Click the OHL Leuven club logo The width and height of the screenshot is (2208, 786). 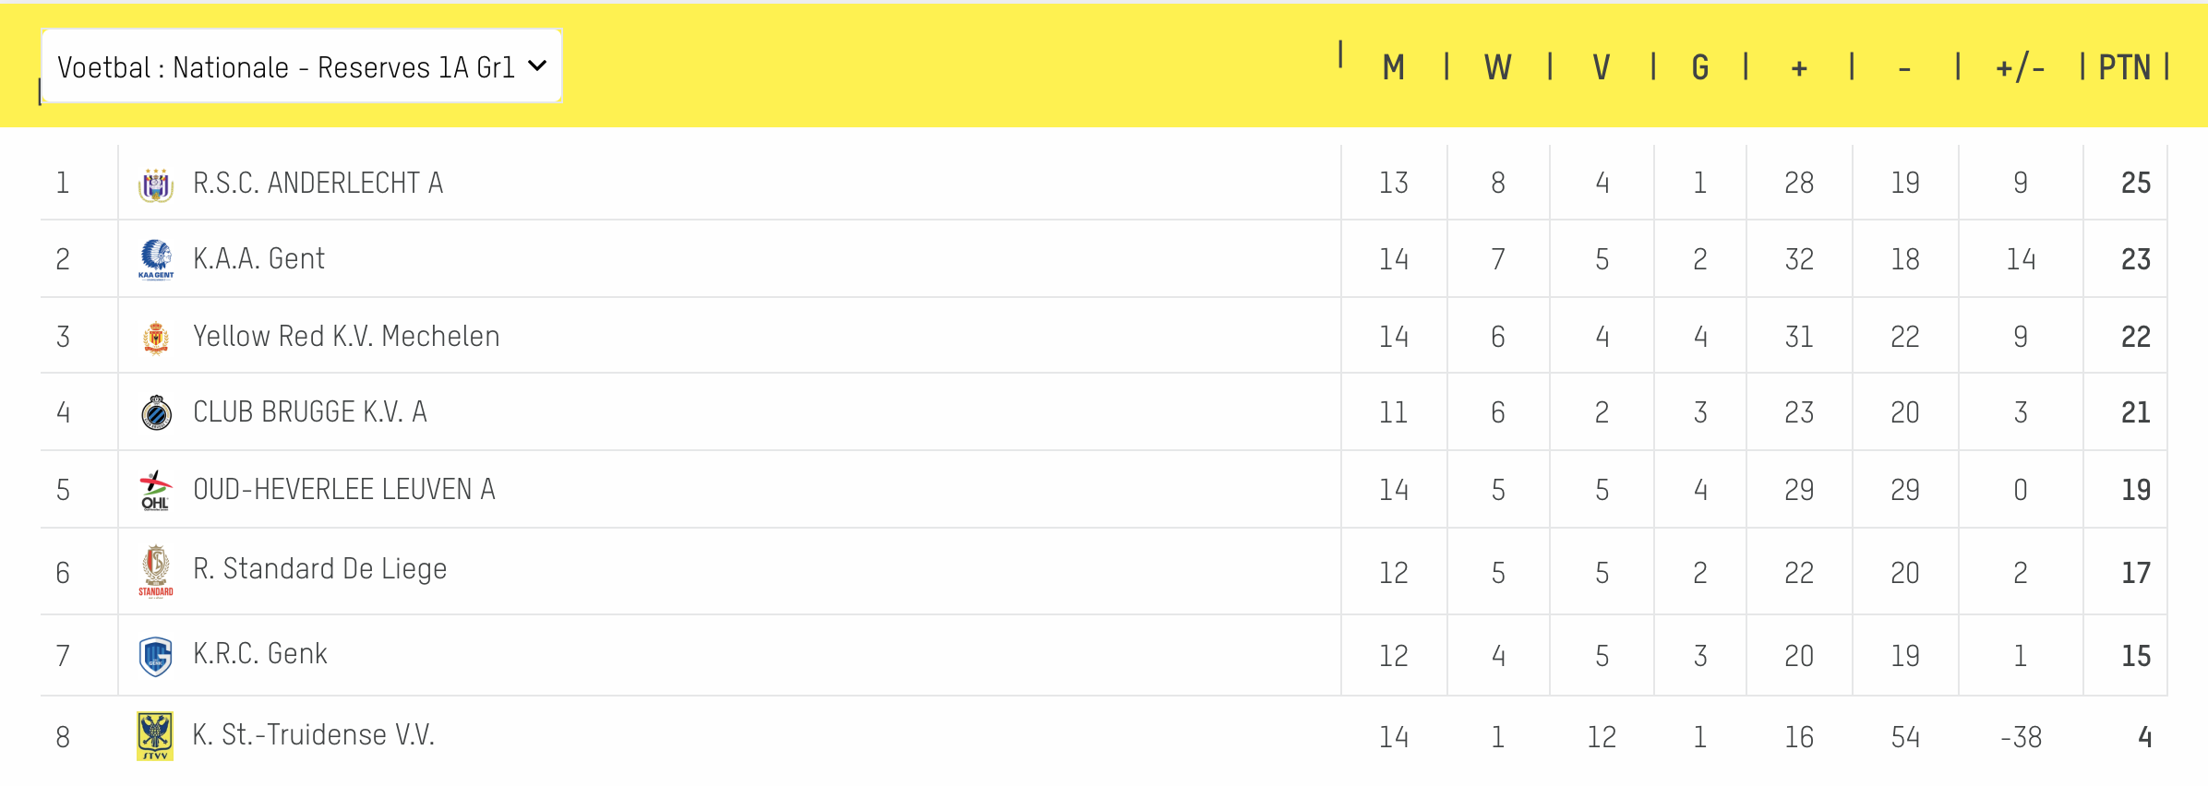[156, 490]
